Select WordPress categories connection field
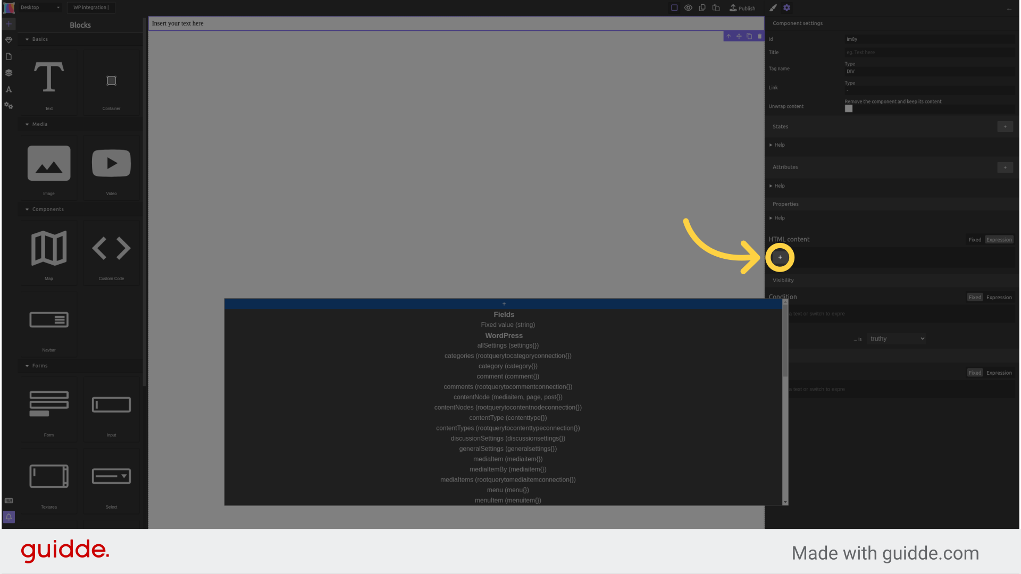Viewport: 1021px width, 574px height. click(x=508, y=356)
